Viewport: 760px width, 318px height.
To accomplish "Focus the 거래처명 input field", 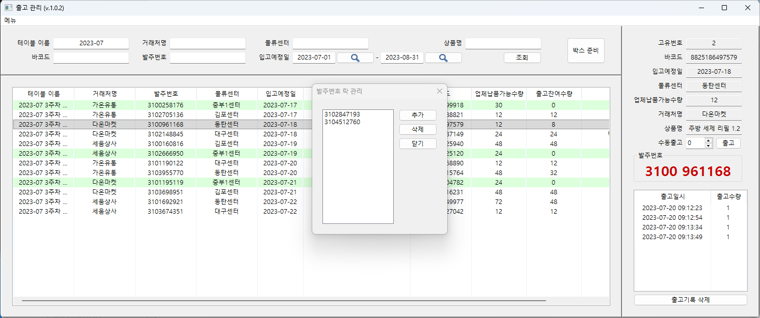I will coord(208,43).
